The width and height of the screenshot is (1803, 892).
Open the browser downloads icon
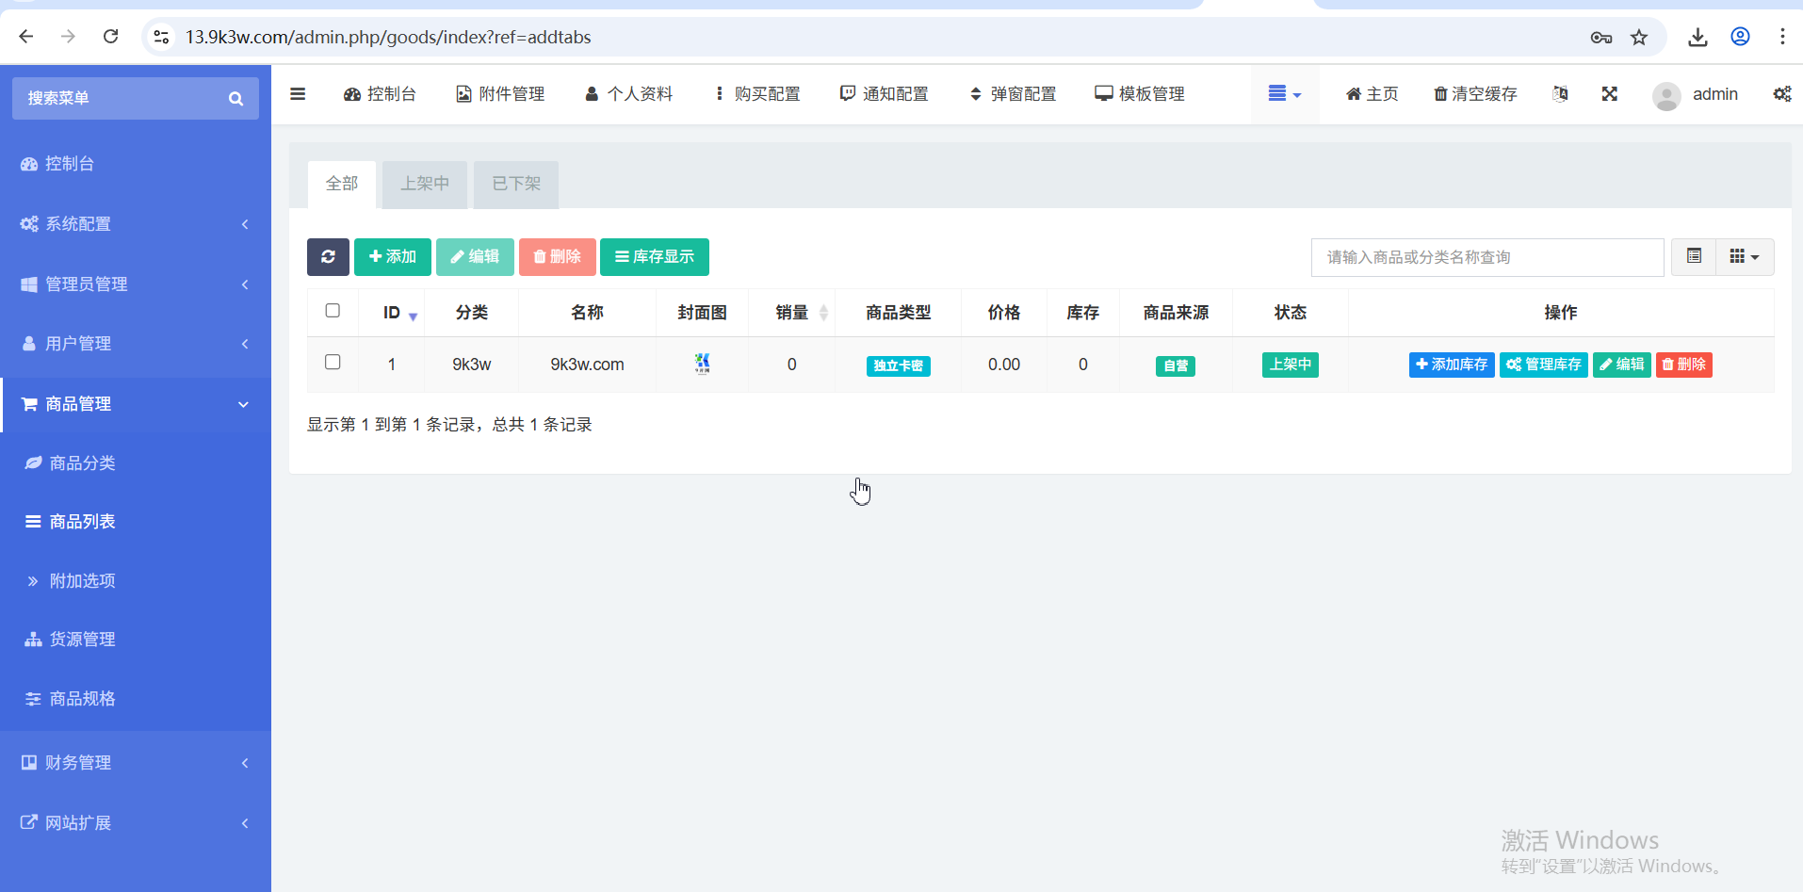(1697, 37)
